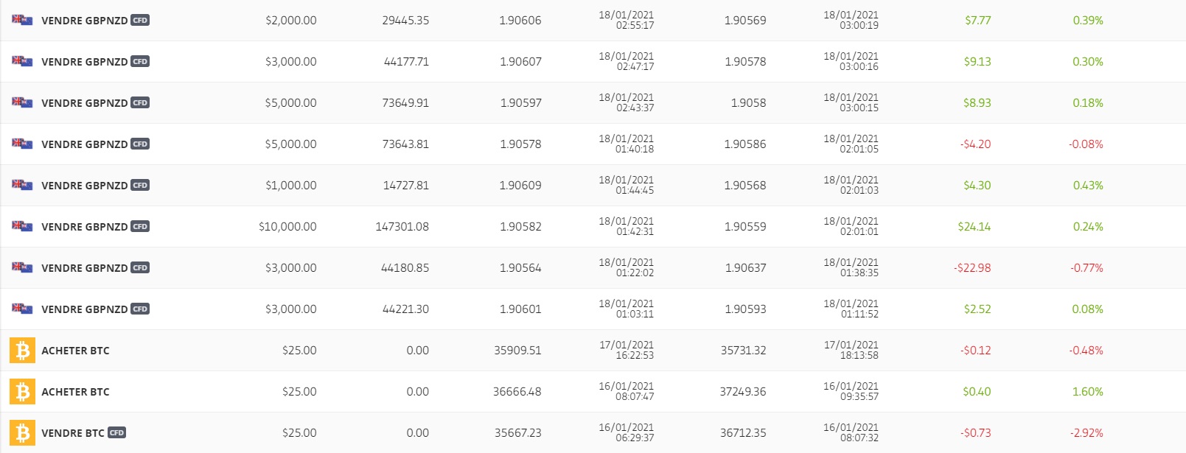Click GBPNZD flag icon in the $10,000 trade row
The width and height of the screenshot is (1186, 453).
point(22,225)
